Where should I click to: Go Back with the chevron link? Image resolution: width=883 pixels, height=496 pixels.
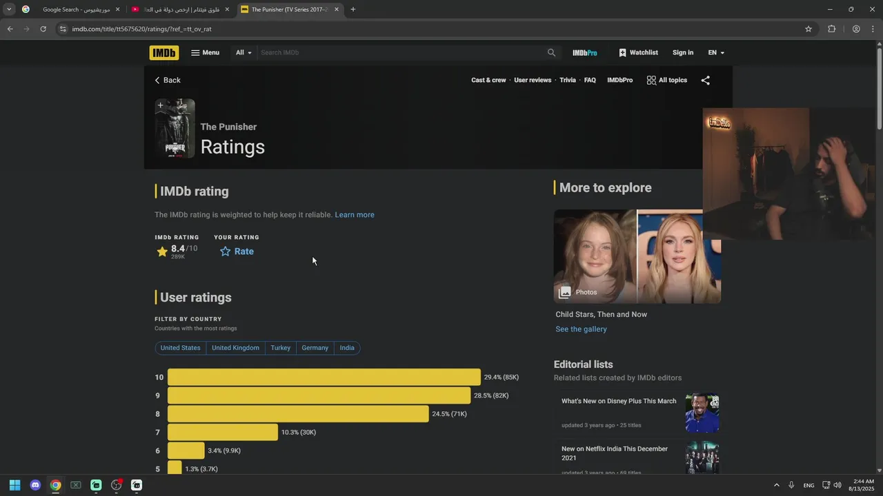coord(168,80)
